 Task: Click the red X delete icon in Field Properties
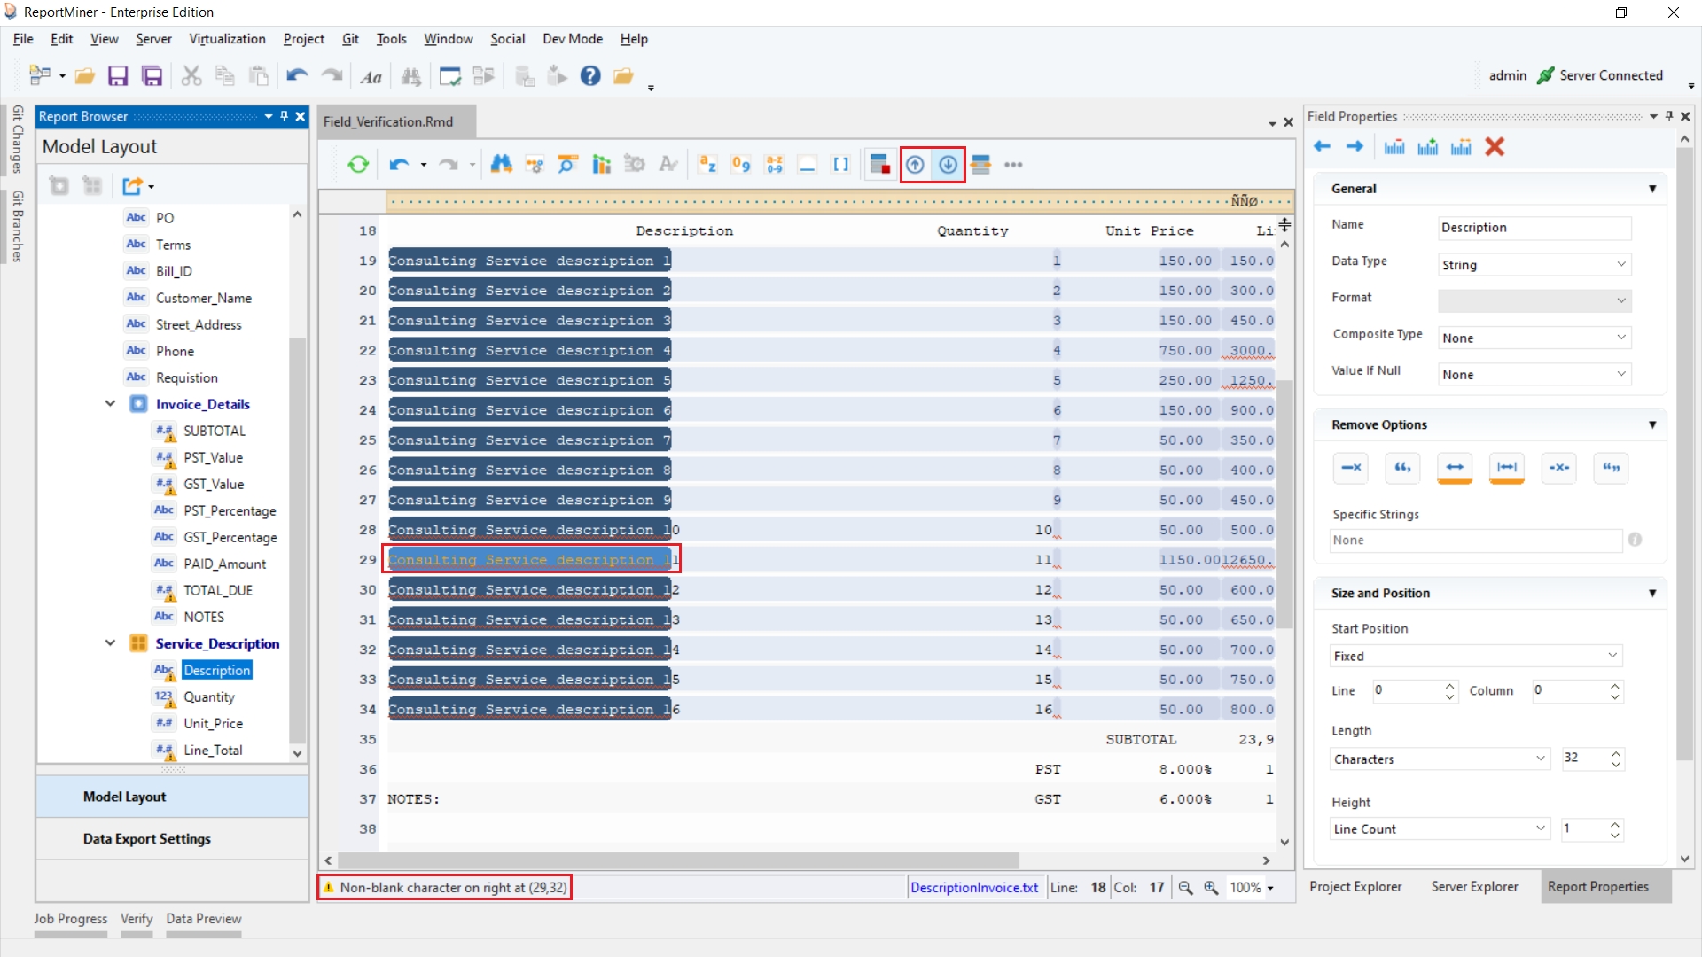coord(1495,147)
